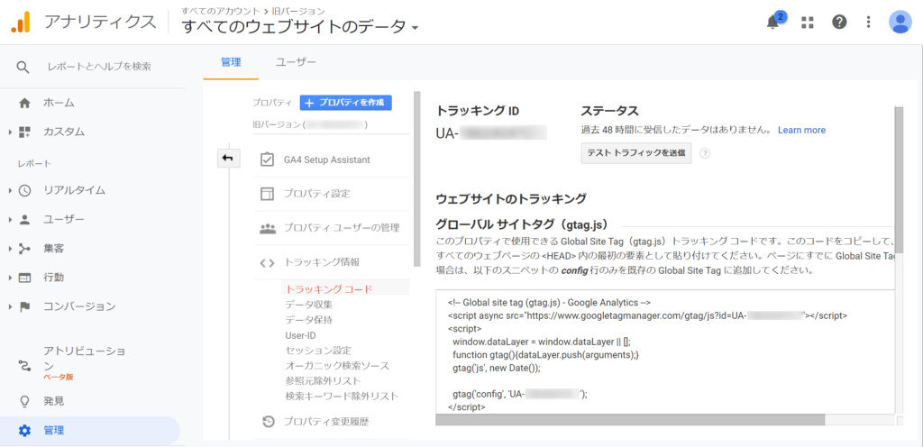
Task: Open the notifications bell
Action: click(x=772, y=23)
